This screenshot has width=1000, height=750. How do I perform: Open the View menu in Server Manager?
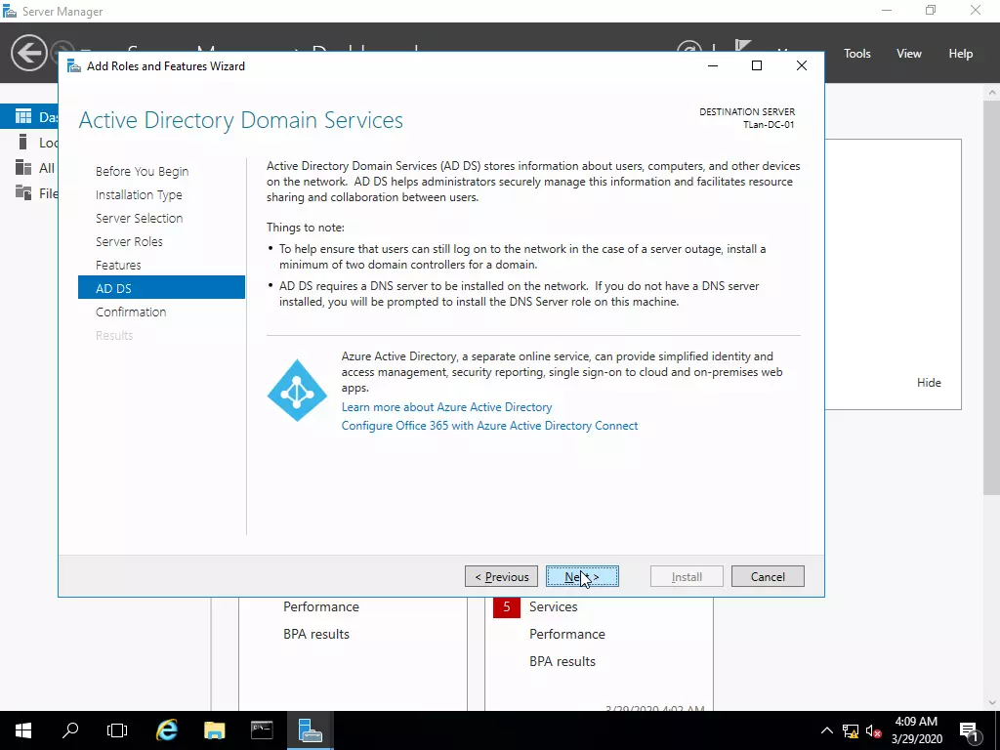pos(909,54)
